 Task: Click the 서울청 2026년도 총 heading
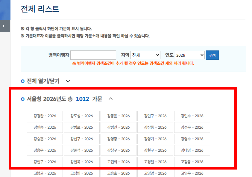(50, 99)
